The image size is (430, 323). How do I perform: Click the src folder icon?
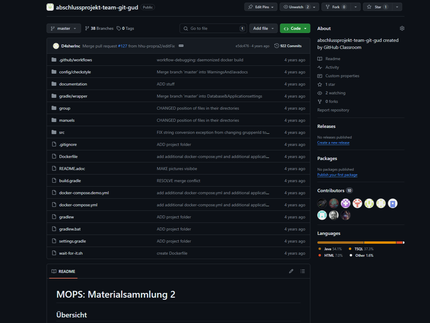[x=54, y=132]
